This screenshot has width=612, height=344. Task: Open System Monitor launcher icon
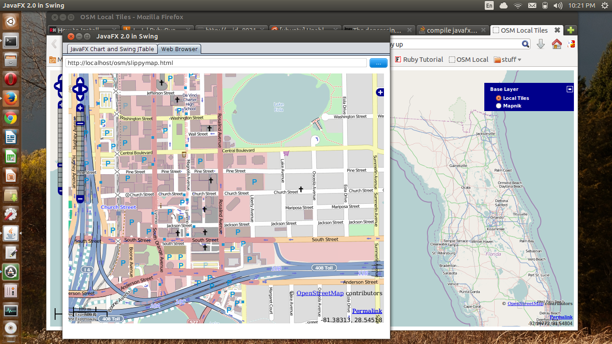pyautogui.click(x=11, y=310)
